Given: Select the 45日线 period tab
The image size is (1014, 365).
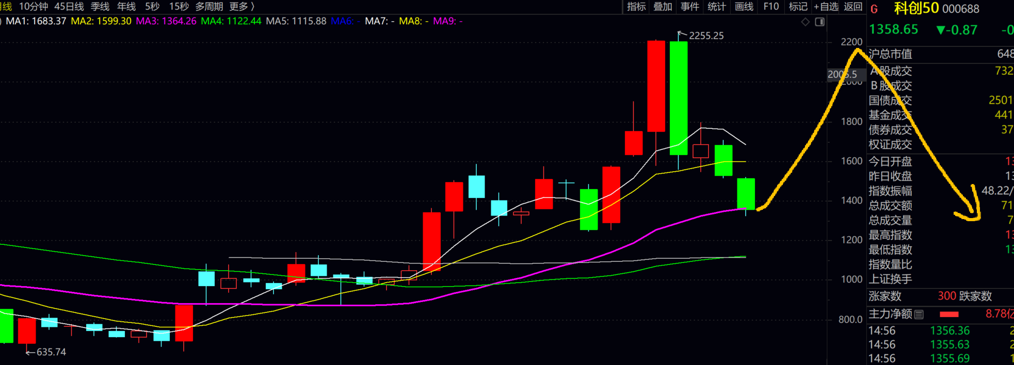Looking at the screenshot, I should pyautogui.click(x=69, y=7).
